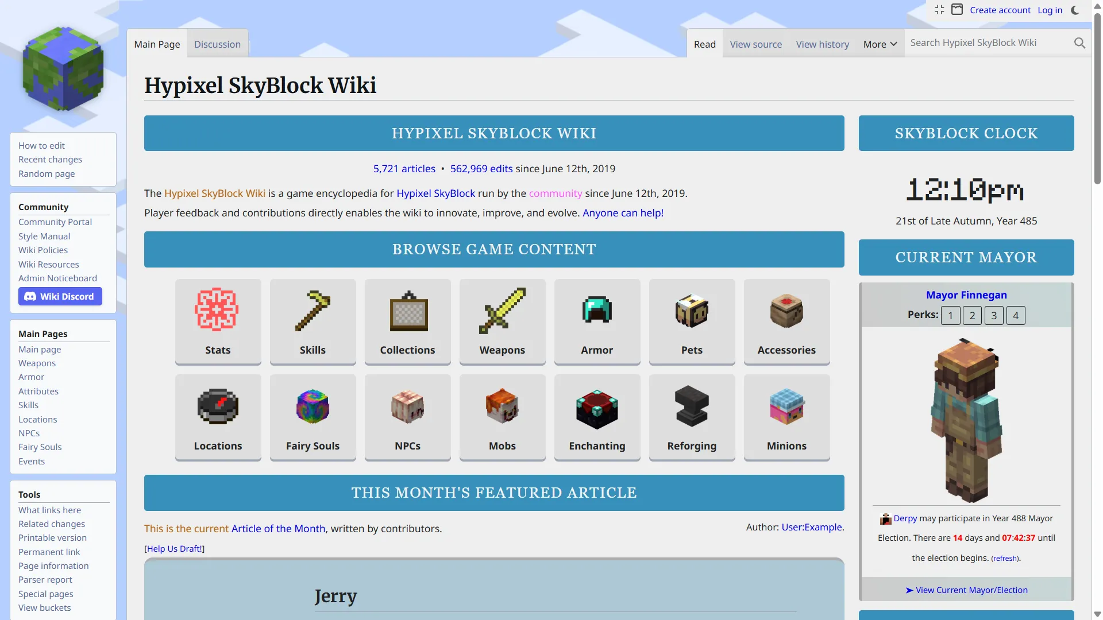The width and height of the screenshot is (1103, 620).
Task: Open Events sidebar link
Action: [32, 462]
